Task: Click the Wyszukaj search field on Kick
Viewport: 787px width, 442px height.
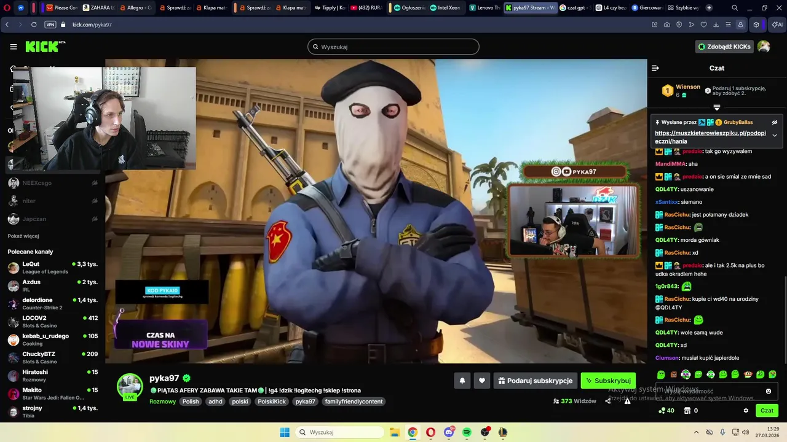Action: pos(393,47)
